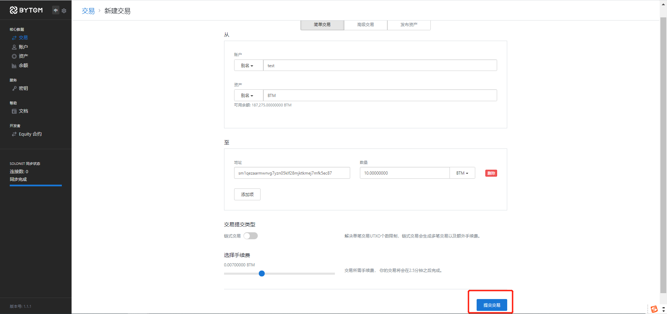The image size is (667, 314).
Task: Switch to the 高级交易 tab
Action: 365,25
